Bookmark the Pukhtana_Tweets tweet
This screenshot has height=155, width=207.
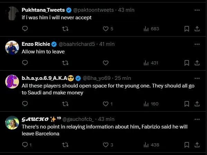(187, 29)
